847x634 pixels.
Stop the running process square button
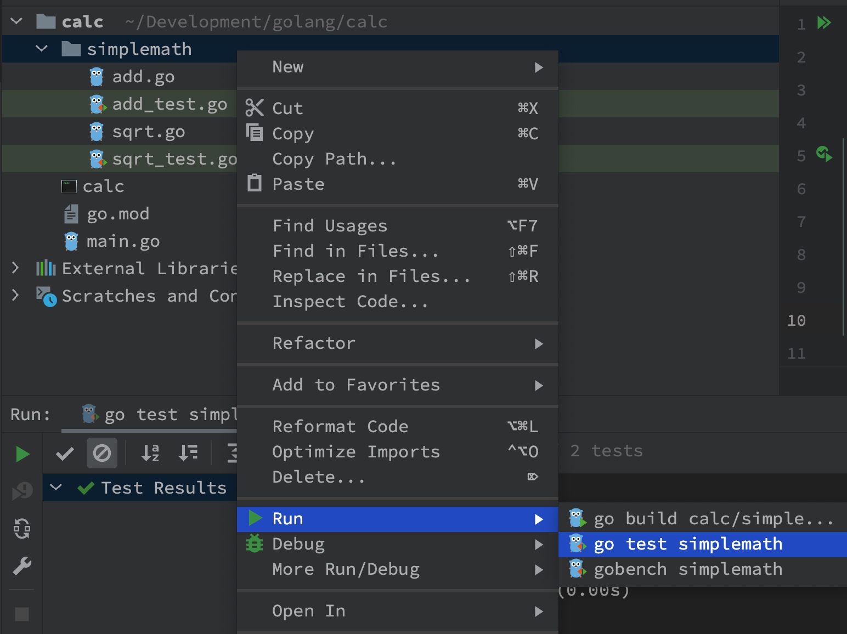22,614
